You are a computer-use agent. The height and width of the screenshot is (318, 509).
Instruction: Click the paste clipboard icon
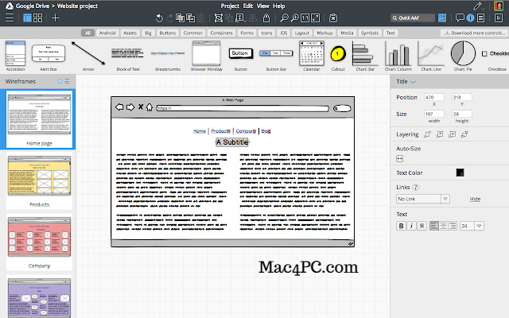(201, 17)
